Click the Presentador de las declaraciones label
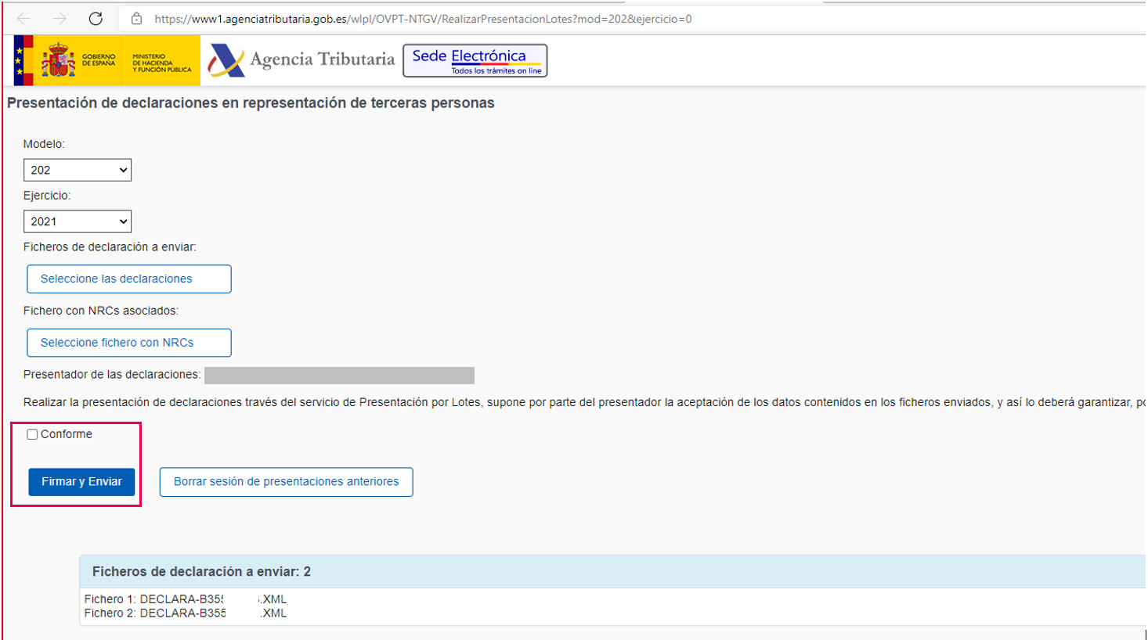Screen dimensions: 1148x640 112,375
